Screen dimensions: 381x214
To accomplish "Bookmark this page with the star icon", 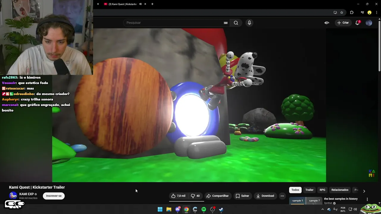I will coord(342,12).
